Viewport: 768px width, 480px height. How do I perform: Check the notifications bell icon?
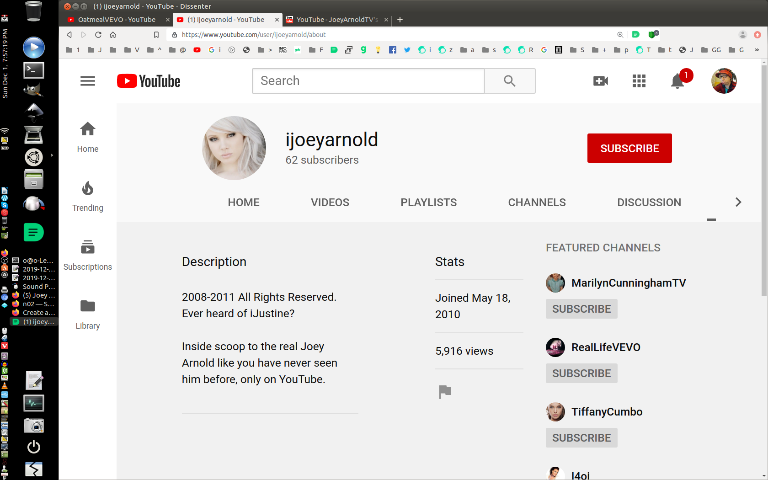tap(677, 81)
